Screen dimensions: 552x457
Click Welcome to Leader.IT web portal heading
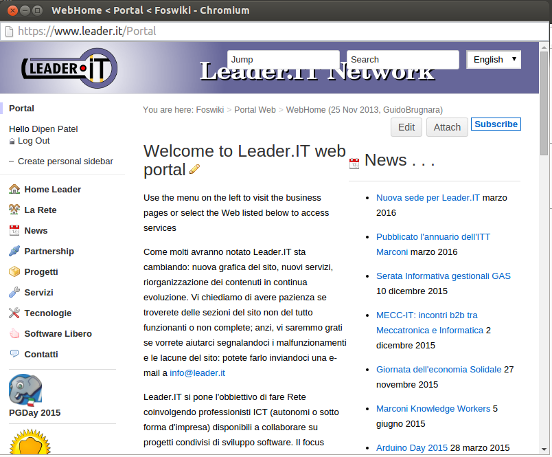(244, 160)
